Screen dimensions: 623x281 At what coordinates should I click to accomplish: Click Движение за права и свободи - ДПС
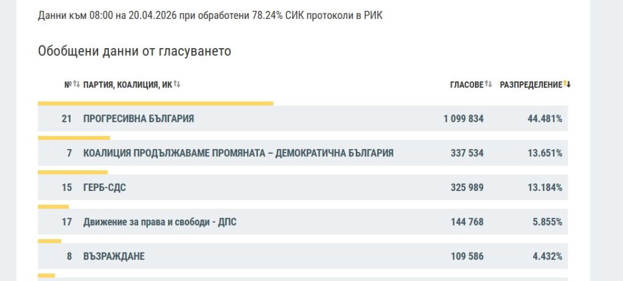coord(159,222)
